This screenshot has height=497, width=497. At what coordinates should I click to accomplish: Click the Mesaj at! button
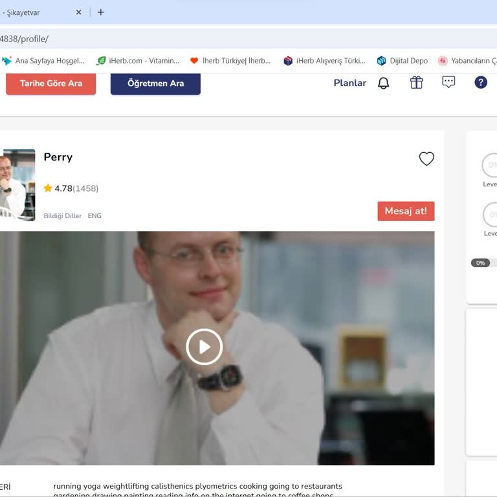pyautogui.click(x=406, y=211)
